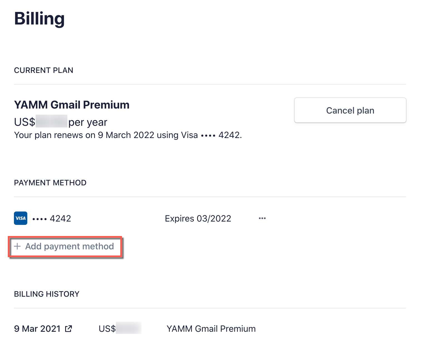Click YAMM Gmail Premium in billing history
421x349 pixels.
tap(211, 329)
